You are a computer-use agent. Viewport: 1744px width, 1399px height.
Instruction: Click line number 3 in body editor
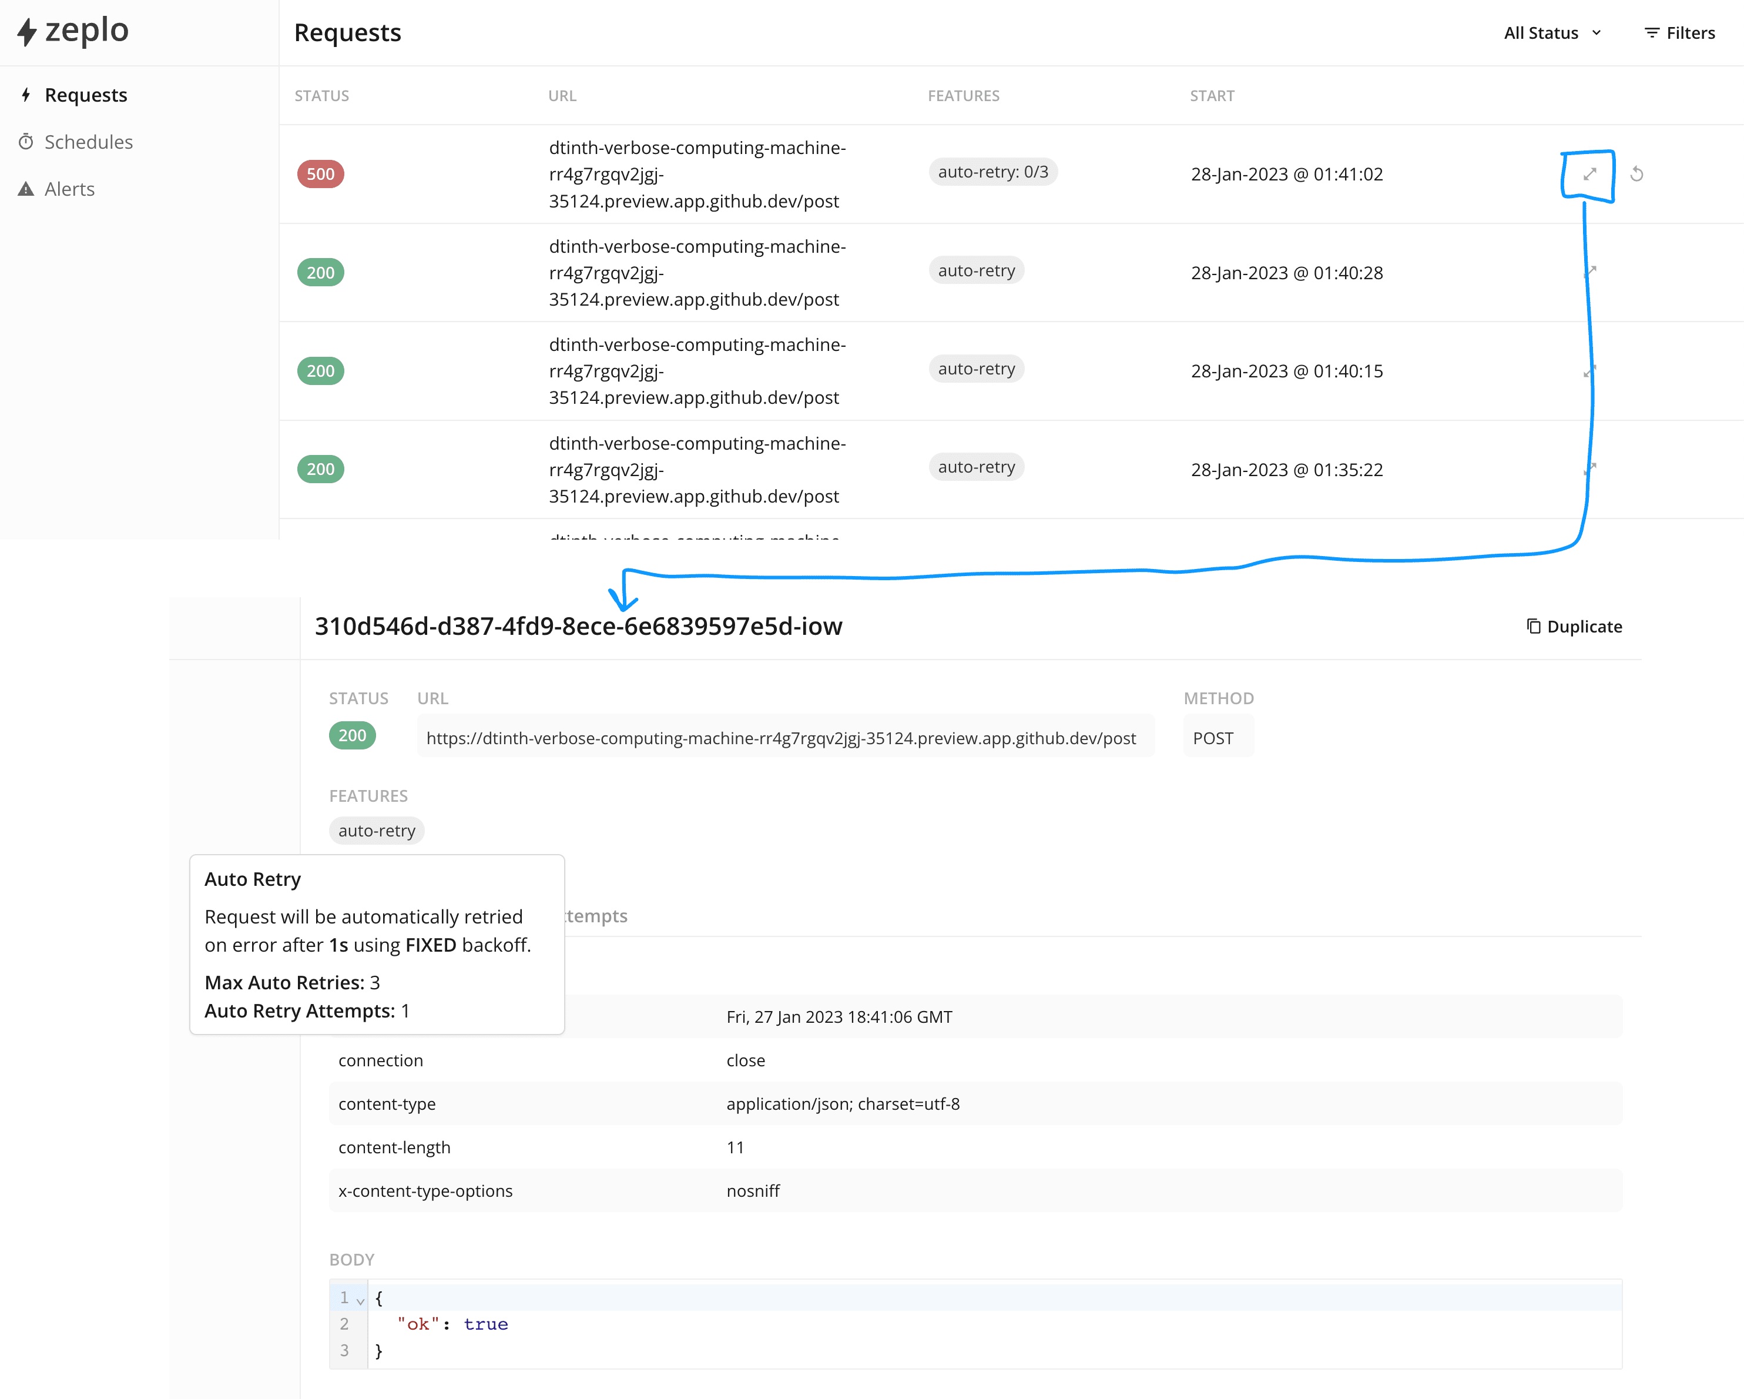coord(344,1350)
